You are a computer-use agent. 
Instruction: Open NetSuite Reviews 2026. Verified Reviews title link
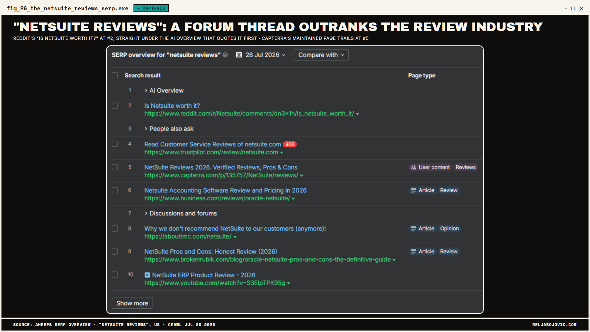221,167
